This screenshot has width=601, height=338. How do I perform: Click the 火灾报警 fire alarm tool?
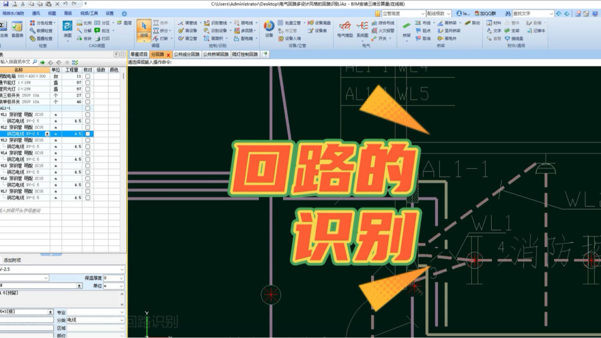(x=383, y=31)
